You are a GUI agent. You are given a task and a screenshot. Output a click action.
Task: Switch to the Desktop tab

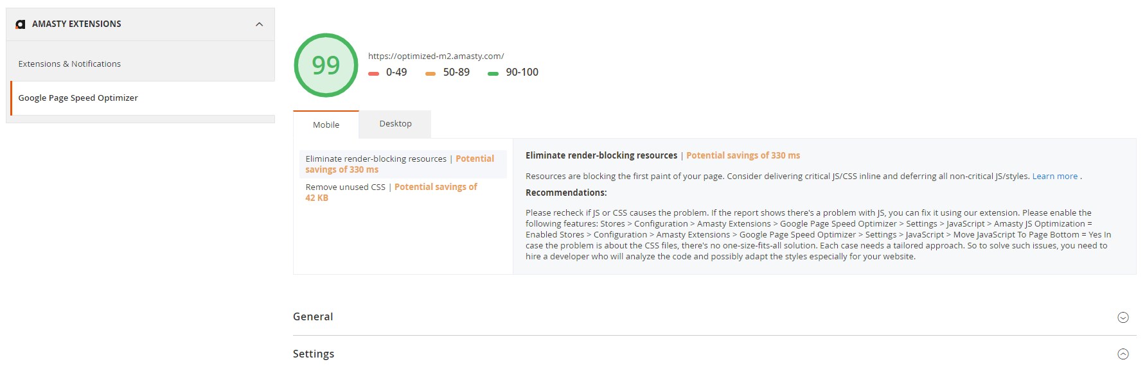coord(395,124)
